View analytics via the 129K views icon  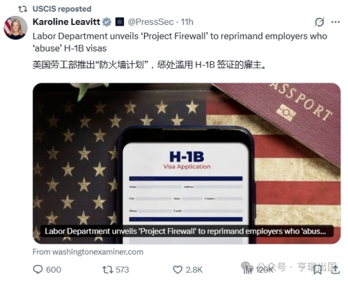point(248,270)
